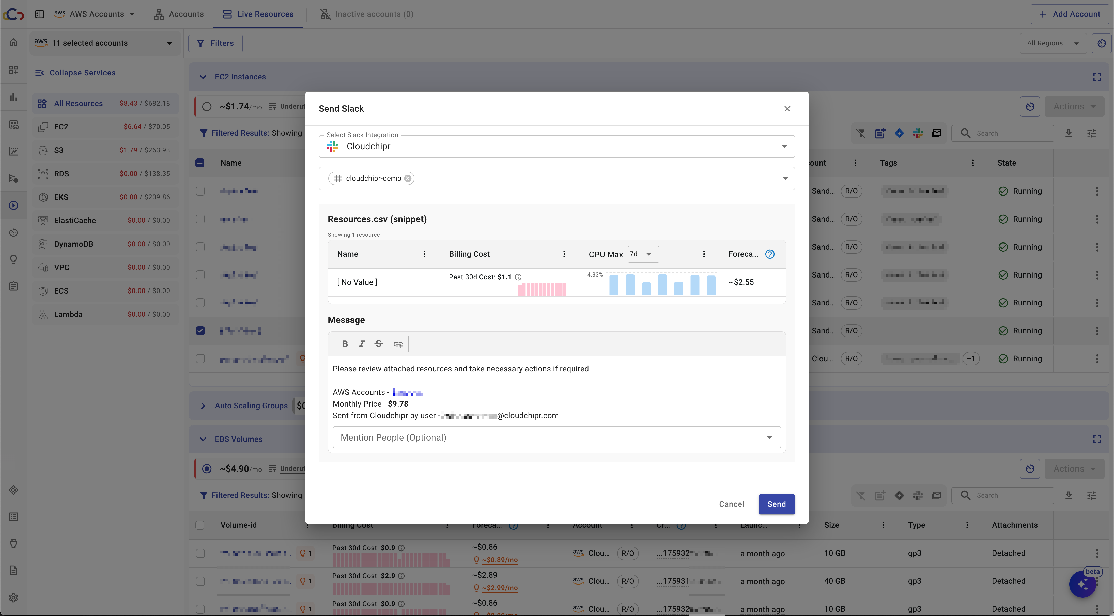Screen dimensions: 1114x616
Task: Open the Forecast column help icon
Action: (770, 254)
